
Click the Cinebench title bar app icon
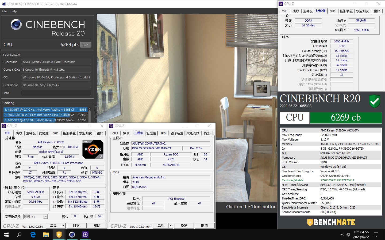pyautogui.click(x=4, y=4)
